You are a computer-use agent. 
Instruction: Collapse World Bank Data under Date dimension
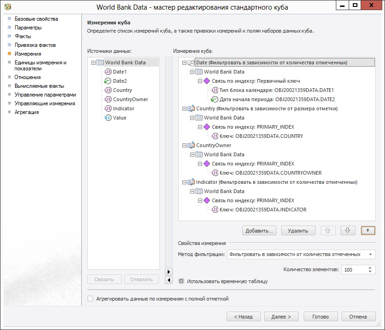pyautogui.click(x=192, y=72)
